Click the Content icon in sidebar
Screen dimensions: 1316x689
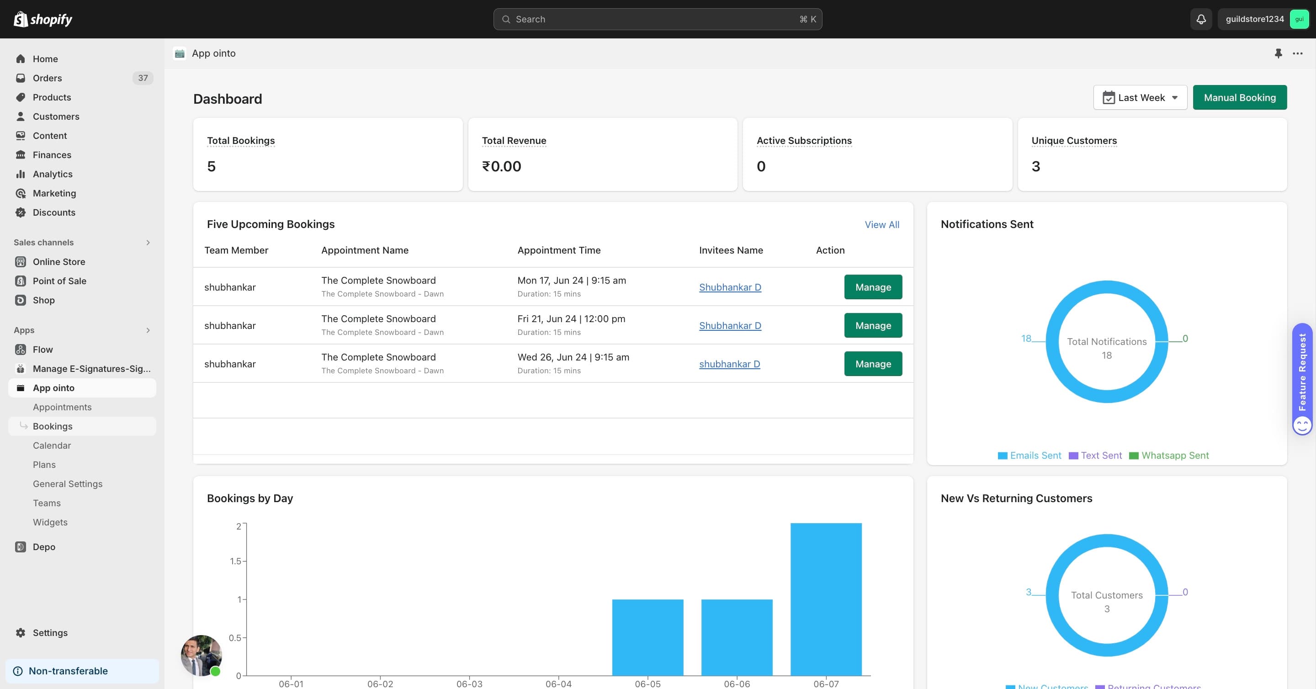(21, 135)
